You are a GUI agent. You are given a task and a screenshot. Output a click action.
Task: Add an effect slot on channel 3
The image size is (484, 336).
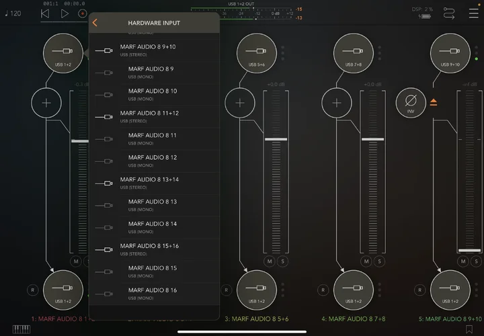pos(240,103)
